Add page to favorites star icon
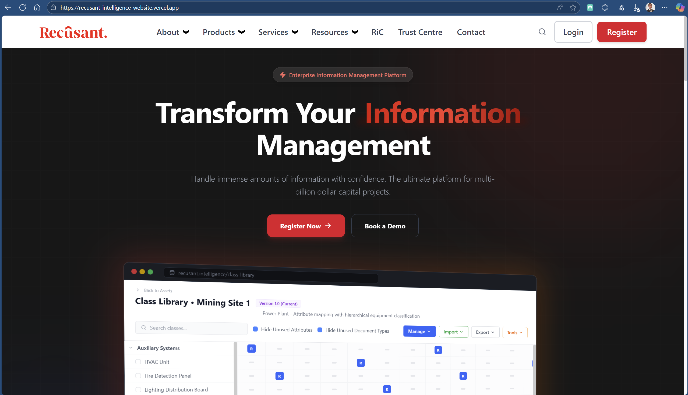Viewport: 688px width, 395px height. tap(573, 8)
